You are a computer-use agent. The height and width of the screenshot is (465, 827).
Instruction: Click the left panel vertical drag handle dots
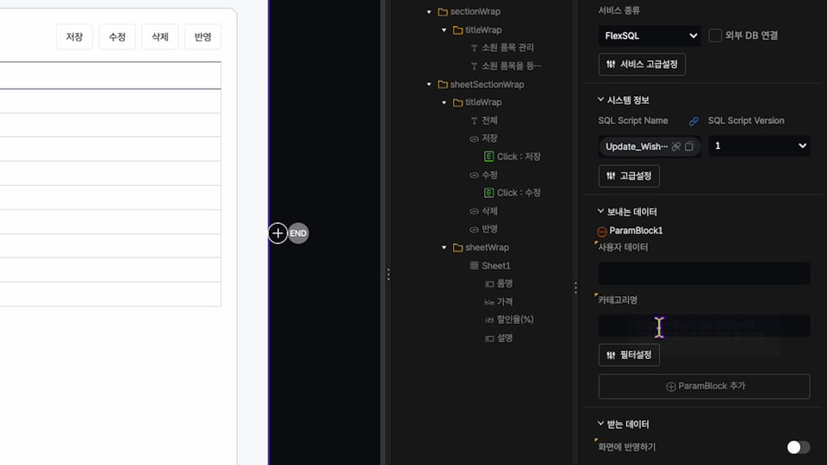[x=389, y=274]
